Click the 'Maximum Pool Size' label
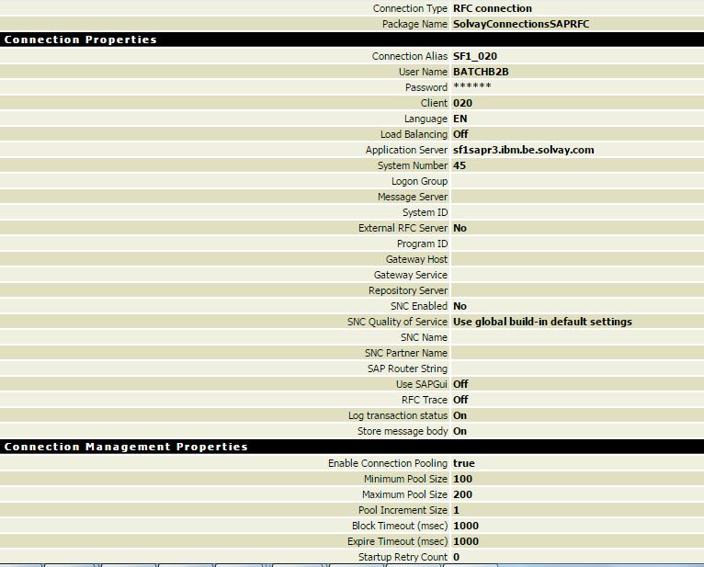Image resolution: width=704 pixels, height=567 pixels. coord(404,494)
